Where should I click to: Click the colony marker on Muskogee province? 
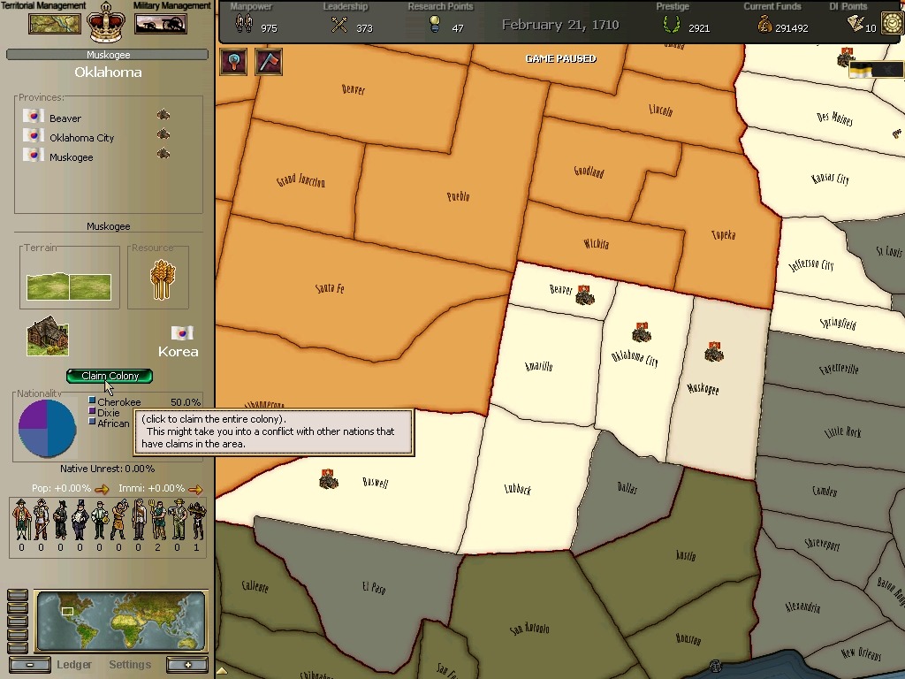pos(714,352)
